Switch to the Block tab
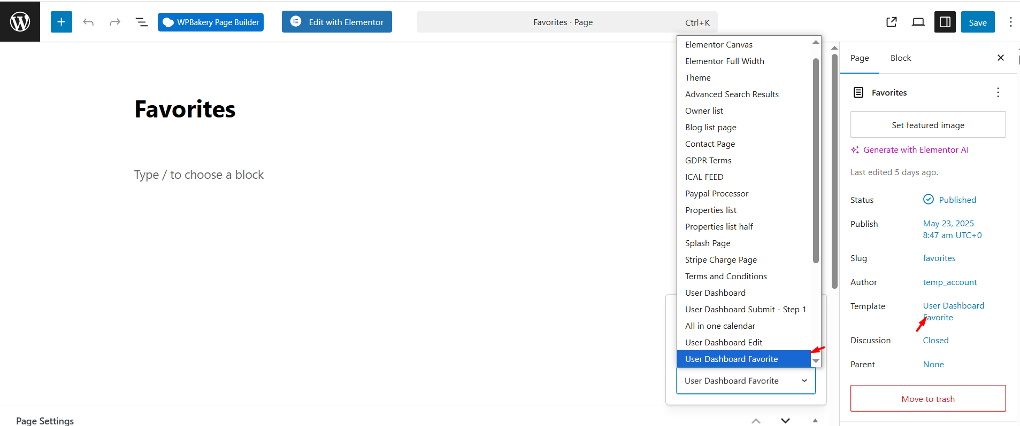Viewport: 1020px width, 426px height. (900, 58)
